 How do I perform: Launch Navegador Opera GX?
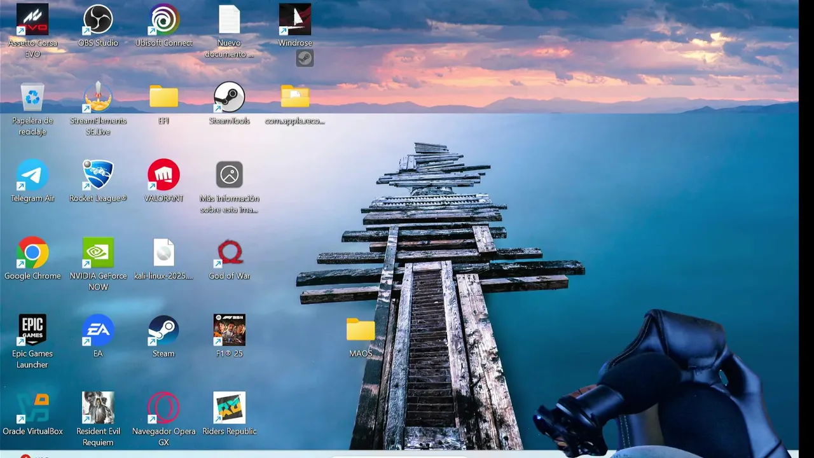pyautogui.click(x=163, y=408)
